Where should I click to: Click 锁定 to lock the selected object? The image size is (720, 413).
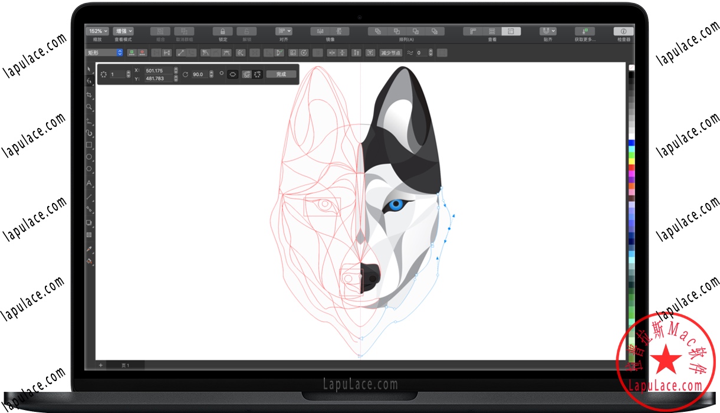pos(223,31)
